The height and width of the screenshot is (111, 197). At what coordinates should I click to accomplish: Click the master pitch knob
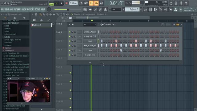point(49,9)
